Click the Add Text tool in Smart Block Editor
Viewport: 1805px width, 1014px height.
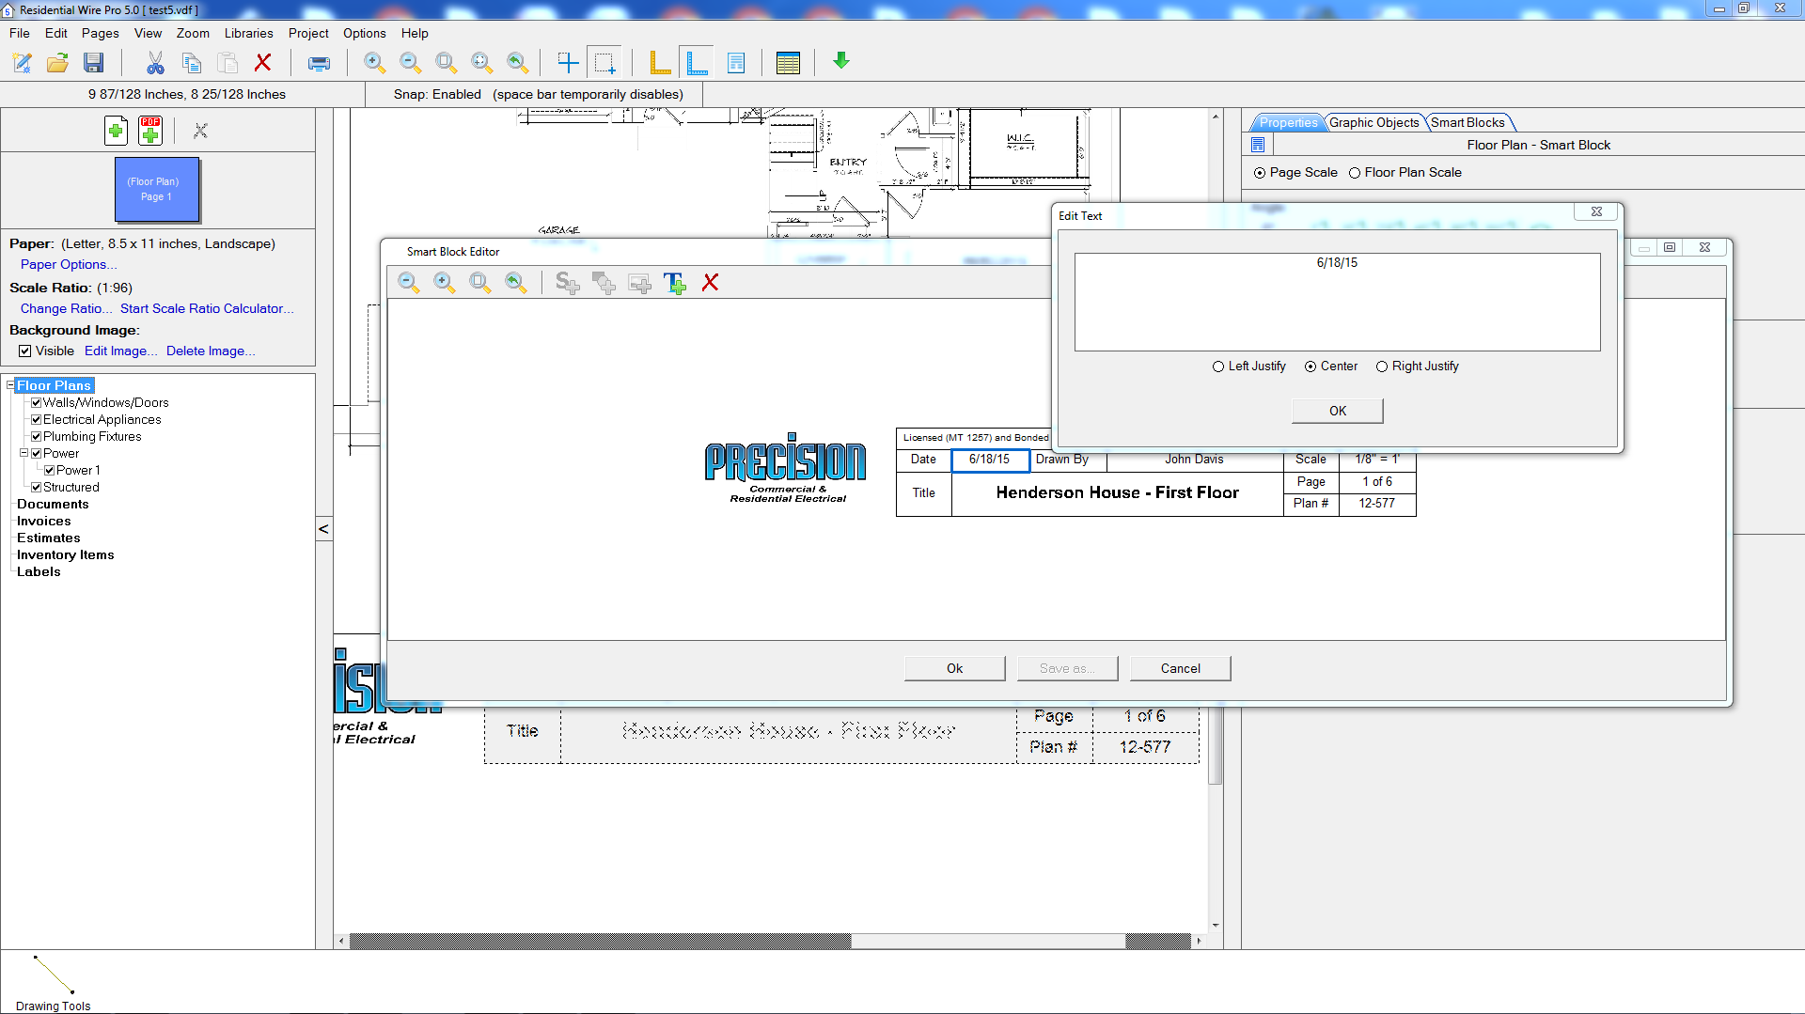[x=674, y=283]
